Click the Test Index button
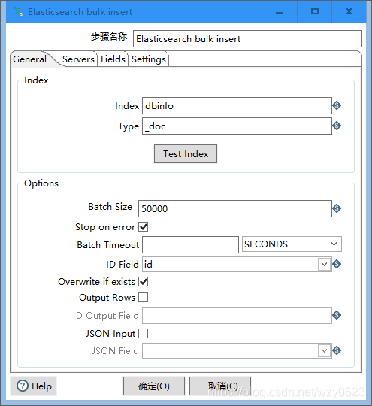 pyautogui.click(x=186, y=154)
